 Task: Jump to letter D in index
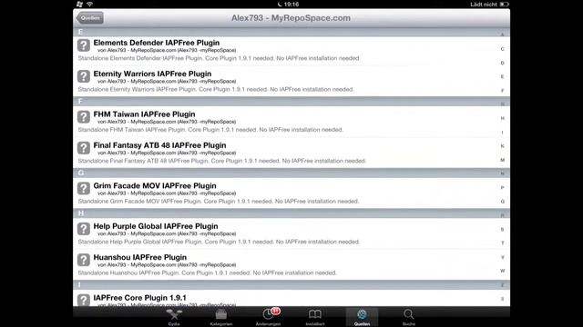pos(502,63)
